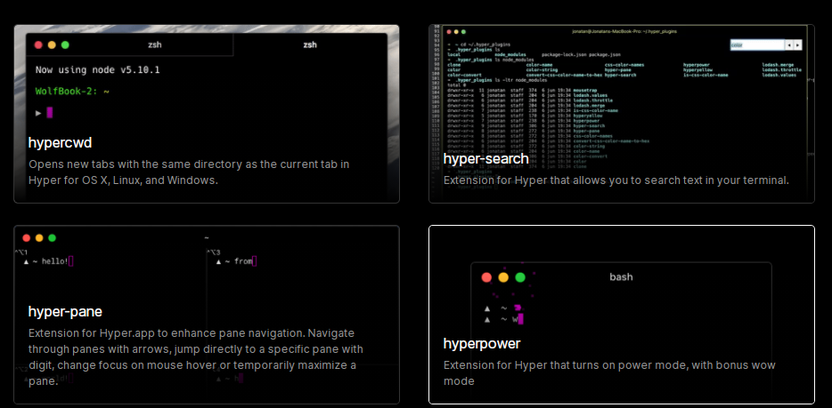The width and height of the screenshot is (832, 408).
Task: Open the hypercwd plugin title
Action: [x=60, y=142]
